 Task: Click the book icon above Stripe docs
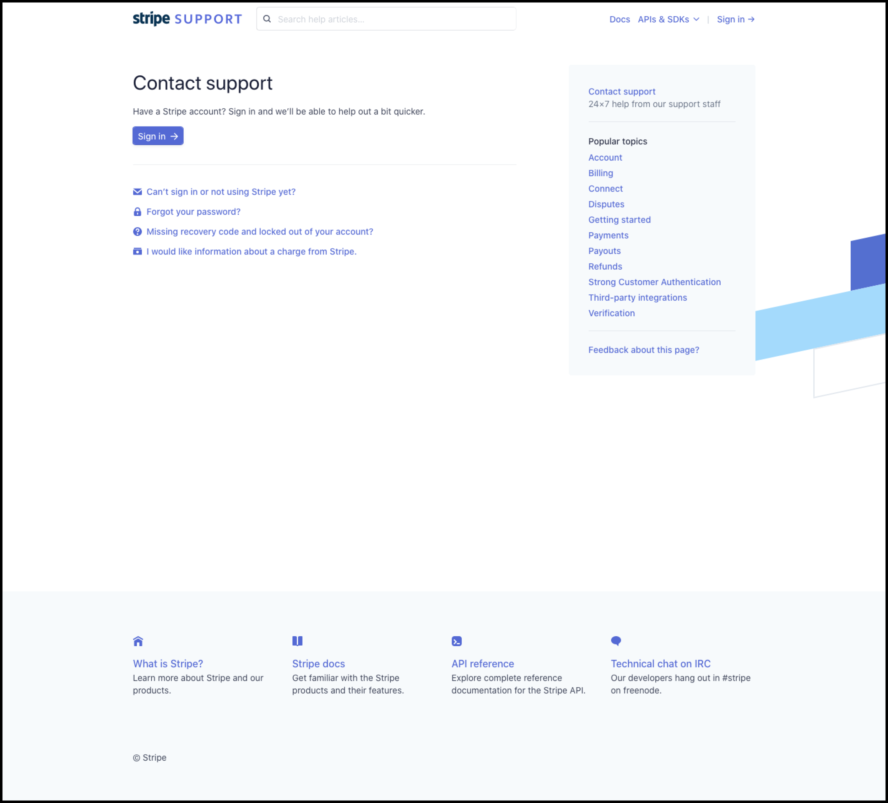(x=297, y=641)
